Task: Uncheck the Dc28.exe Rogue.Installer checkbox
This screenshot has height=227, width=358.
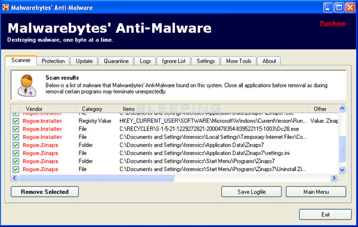Action: click(16, 129)
